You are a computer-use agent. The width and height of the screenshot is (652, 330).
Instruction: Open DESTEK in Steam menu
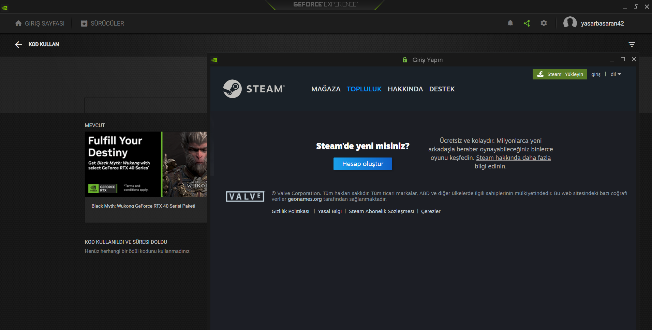tap(442, 89)
